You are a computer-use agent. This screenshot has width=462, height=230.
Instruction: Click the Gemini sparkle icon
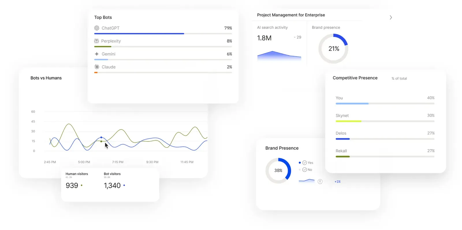pos(97,54)
